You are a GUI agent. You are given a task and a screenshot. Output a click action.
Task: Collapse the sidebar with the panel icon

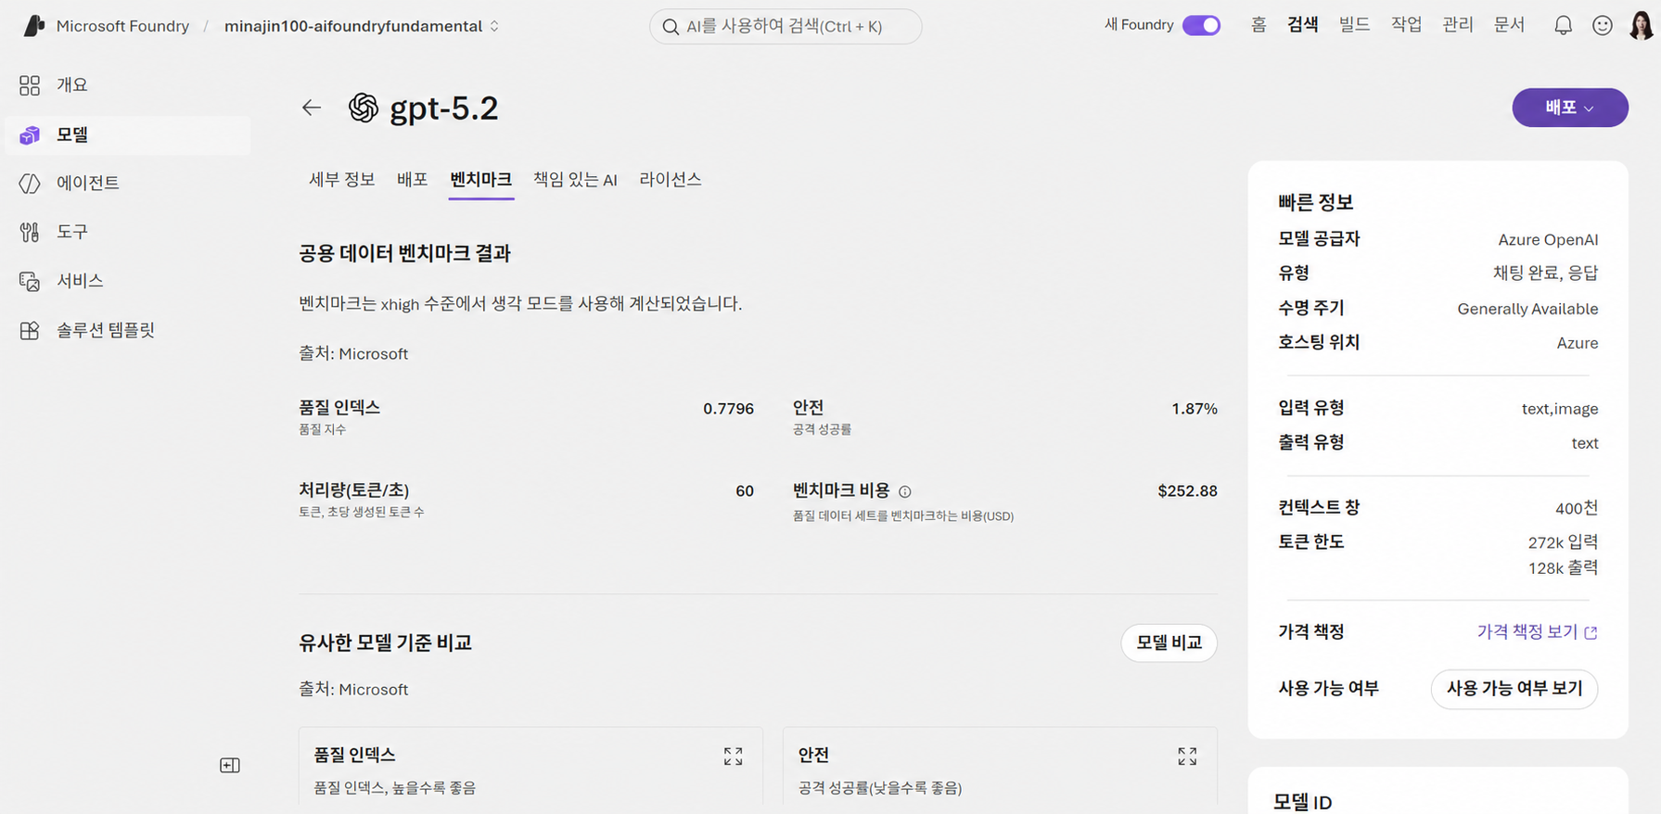pyautogui.click(x=230, y=766)
